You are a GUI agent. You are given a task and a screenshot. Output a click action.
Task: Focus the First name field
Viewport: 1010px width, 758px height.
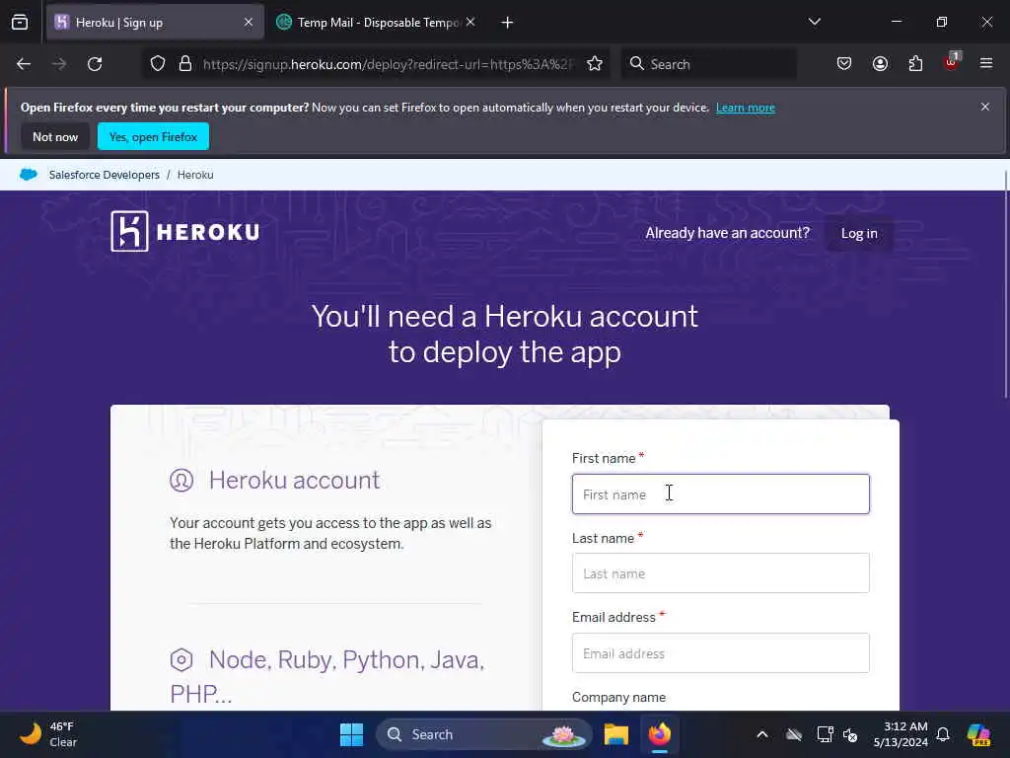coord(720,494)
